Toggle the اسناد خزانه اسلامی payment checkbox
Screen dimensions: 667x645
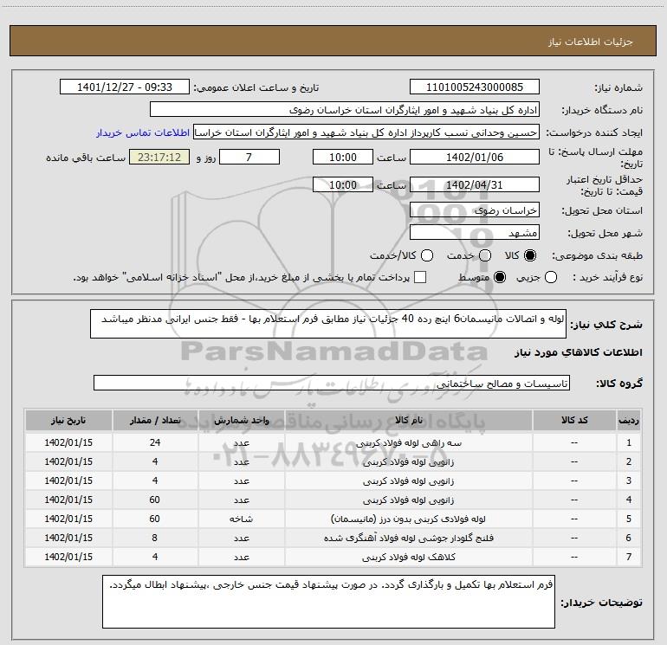click(x=420, y=277)
